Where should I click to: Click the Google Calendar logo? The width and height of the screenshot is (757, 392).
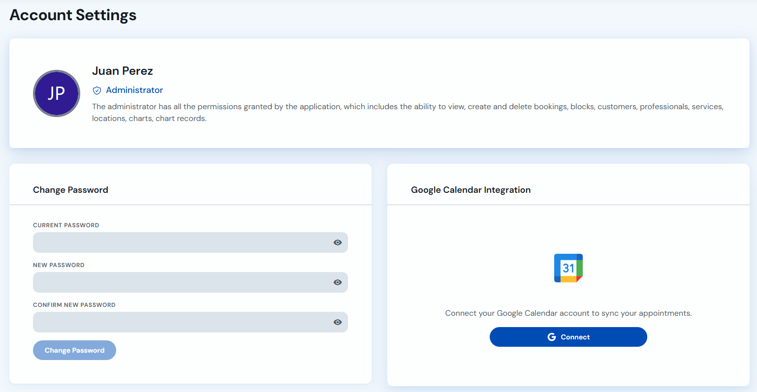[x=568, y=268]
